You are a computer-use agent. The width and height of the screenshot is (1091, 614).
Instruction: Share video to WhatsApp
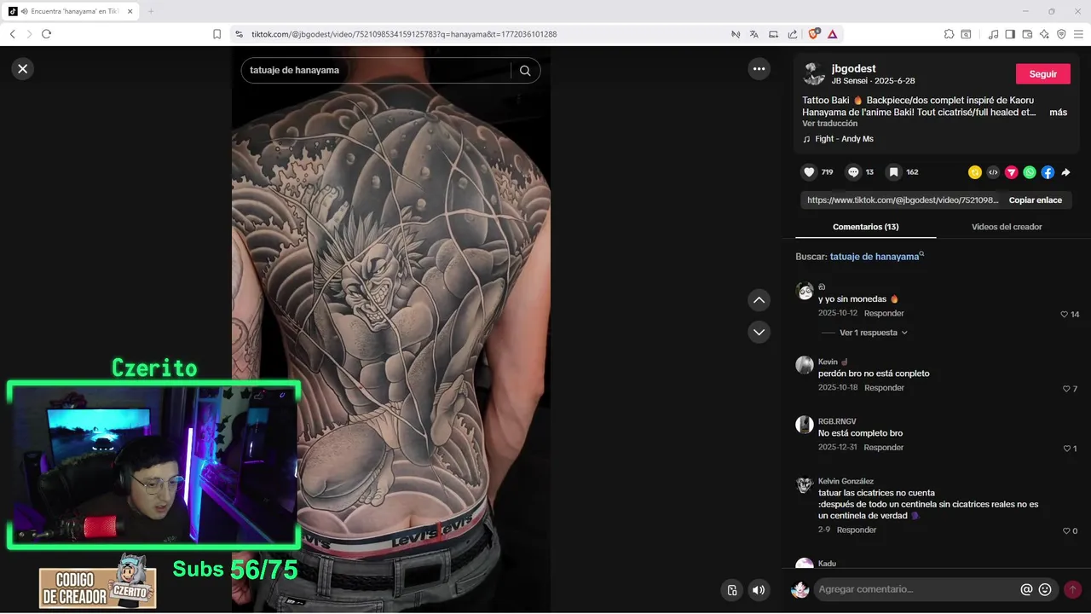pyautogui.click(x=1030, y=172)
